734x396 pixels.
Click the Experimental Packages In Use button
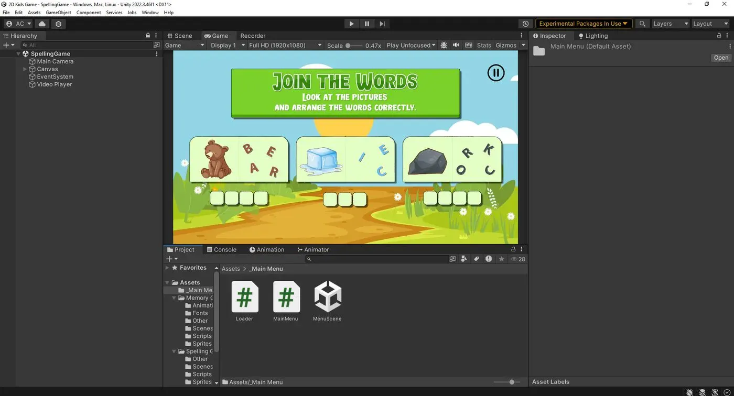[584, 24]
